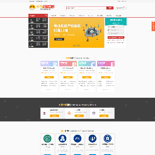155x155 pixels.
Task: Click the red search button
Action: coord(110,8)
